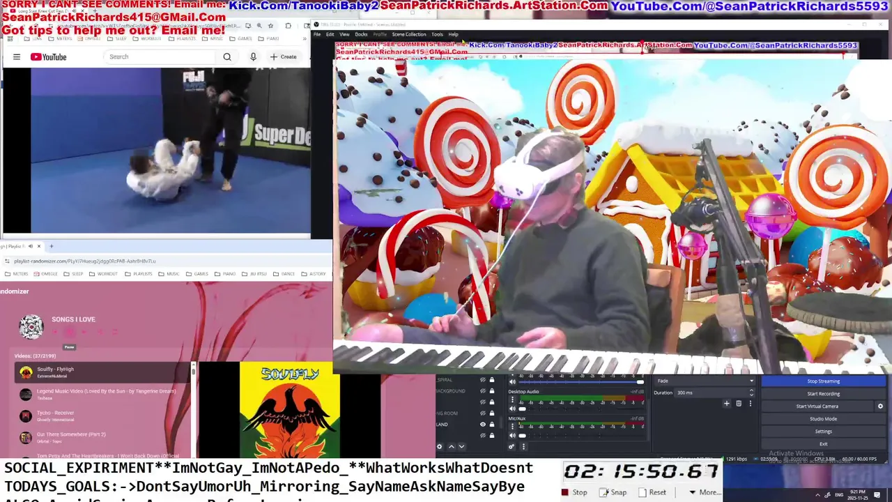Click the YouTube search magnifier button

(x=227, y=56)
